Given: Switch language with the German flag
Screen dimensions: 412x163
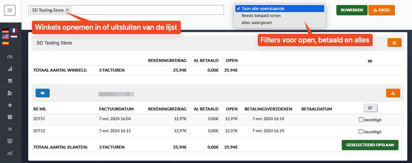Looking at the screenshot, I should [x=5, y=31].
